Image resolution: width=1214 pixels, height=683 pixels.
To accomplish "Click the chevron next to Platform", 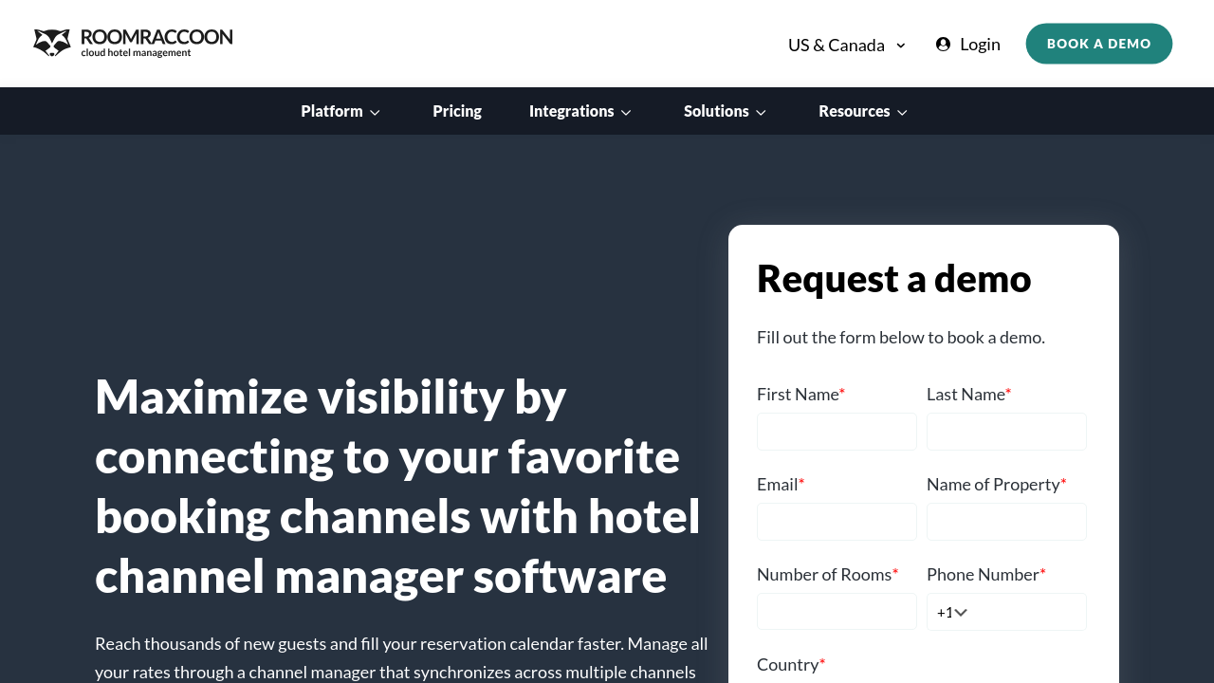I will click(375, 113).
